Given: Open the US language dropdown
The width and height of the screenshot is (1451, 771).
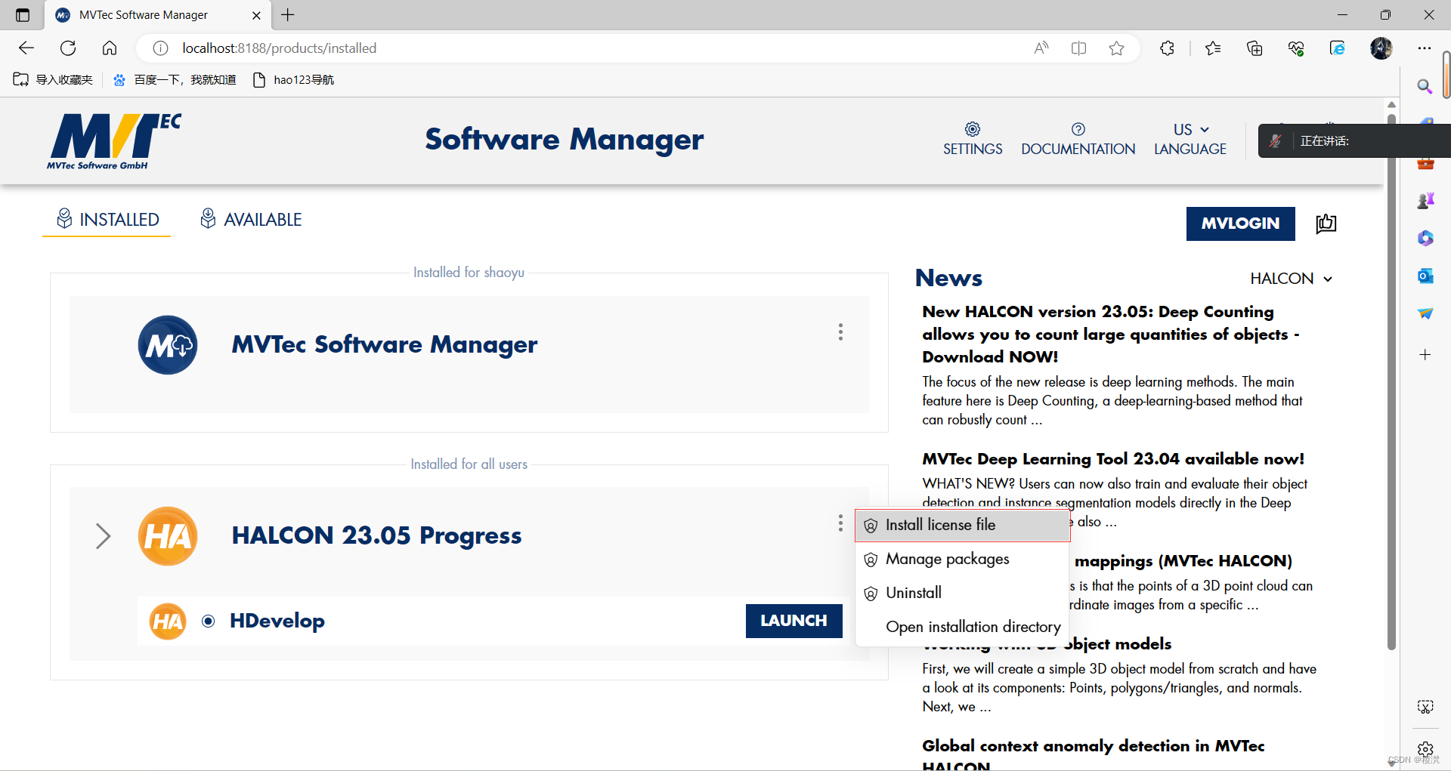Looking at the screenshot, I should point(1190,139).
